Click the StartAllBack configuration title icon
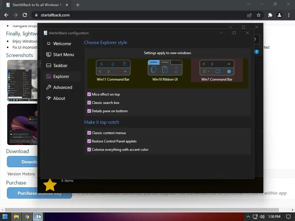 (x=45, y=33)
